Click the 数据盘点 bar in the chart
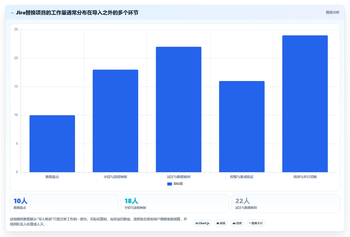The height and width of the screenshot is (237, 350). point(52,144)
